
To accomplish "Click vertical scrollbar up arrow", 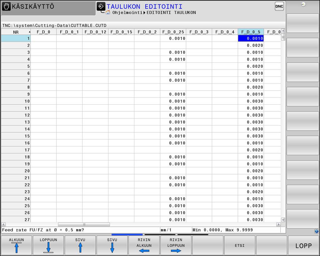I will pos(283,31).
